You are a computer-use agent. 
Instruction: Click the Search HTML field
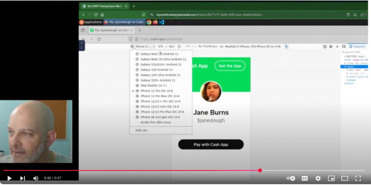tap(355, 52)
